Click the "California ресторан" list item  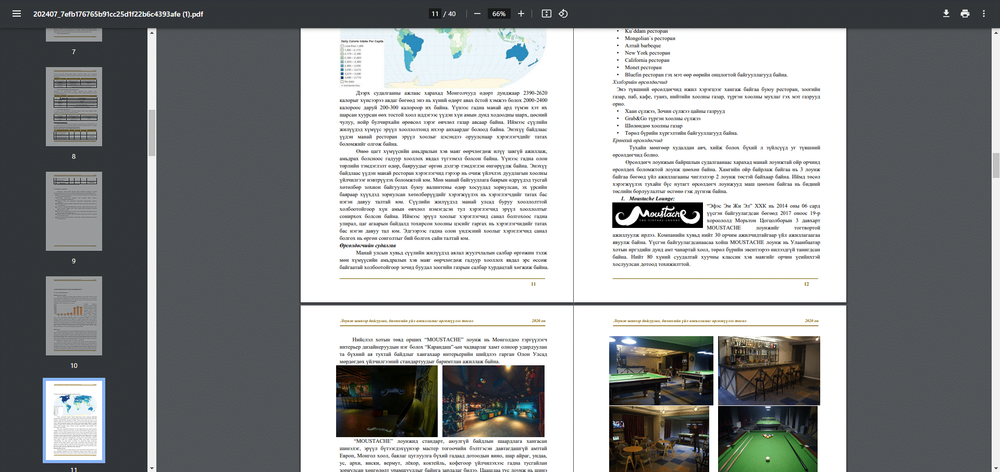[647, 60]
